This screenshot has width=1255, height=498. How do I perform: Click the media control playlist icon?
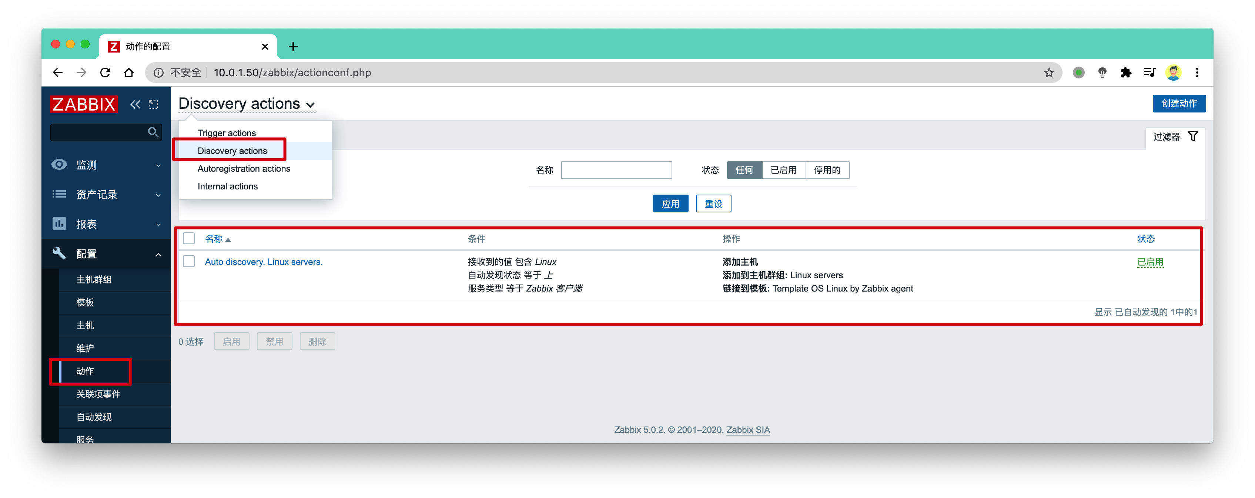(x=1149, y=73)
